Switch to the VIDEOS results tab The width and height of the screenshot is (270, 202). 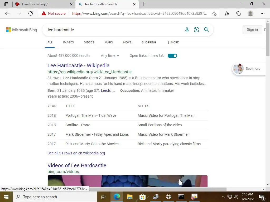click(x=89, y=42)
